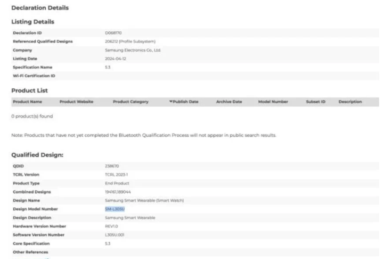Click the Core Specification value 5.3

coord(108,244)
